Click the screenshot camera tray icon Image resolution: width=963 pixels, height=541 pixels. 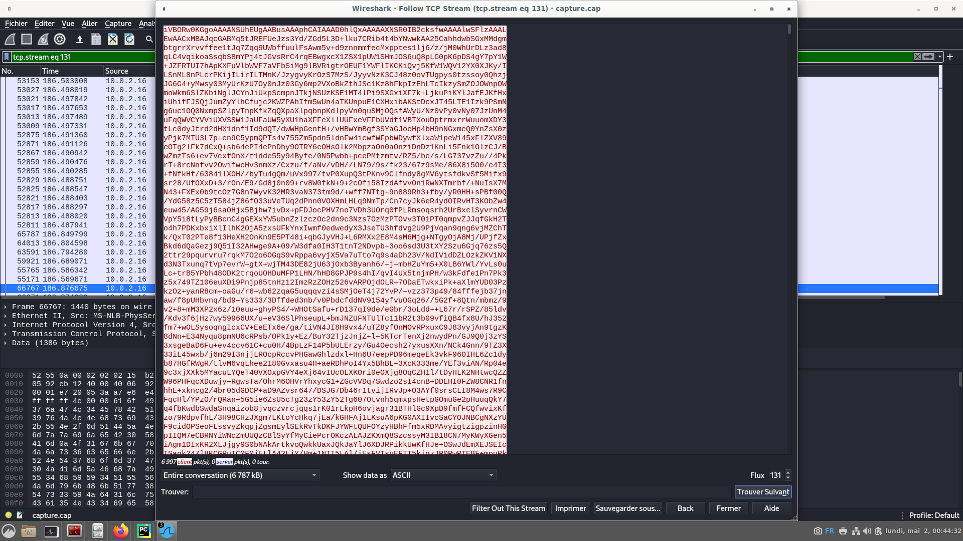pyautogui.click(x=818, y=531)
